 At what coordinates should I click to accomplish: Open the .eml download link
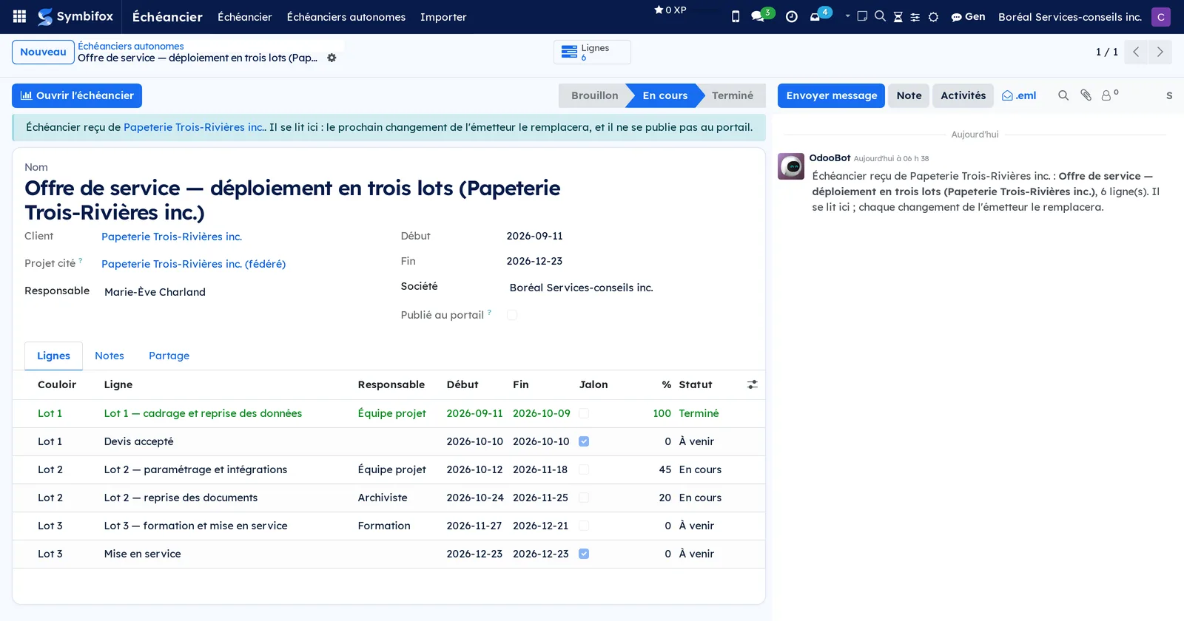pyautogui.click(x=1019, y=95)
